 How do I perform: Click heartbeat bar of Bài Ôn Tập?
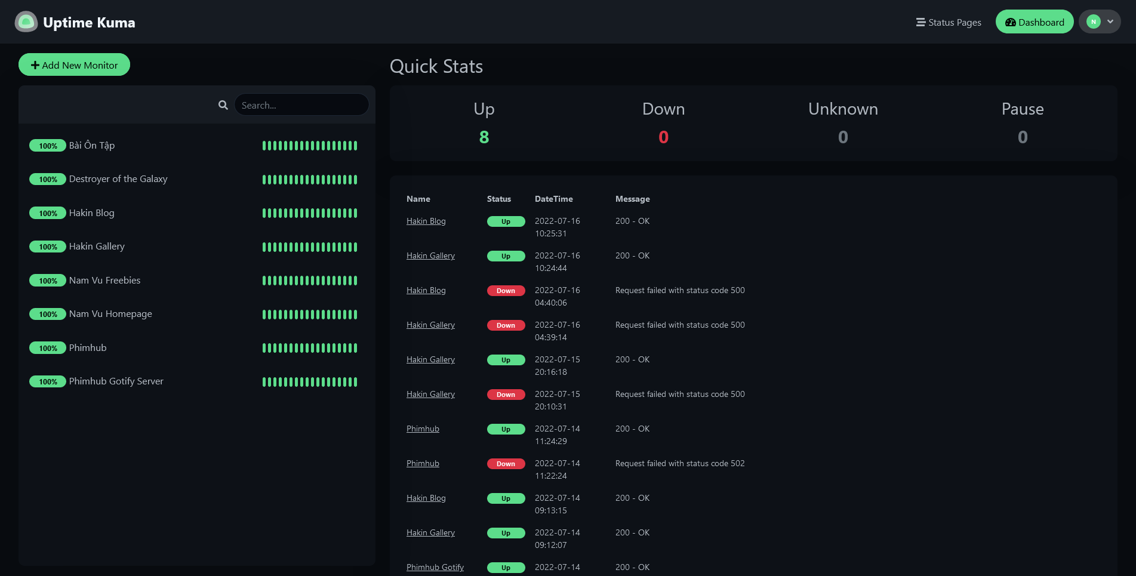(310, 146)
